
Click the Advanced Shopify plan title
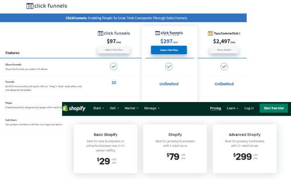pos(244,135)
